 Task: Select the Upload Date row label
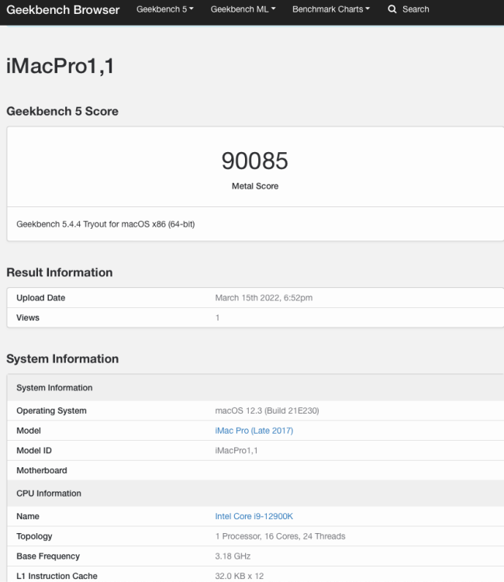[x=41, y=298]
